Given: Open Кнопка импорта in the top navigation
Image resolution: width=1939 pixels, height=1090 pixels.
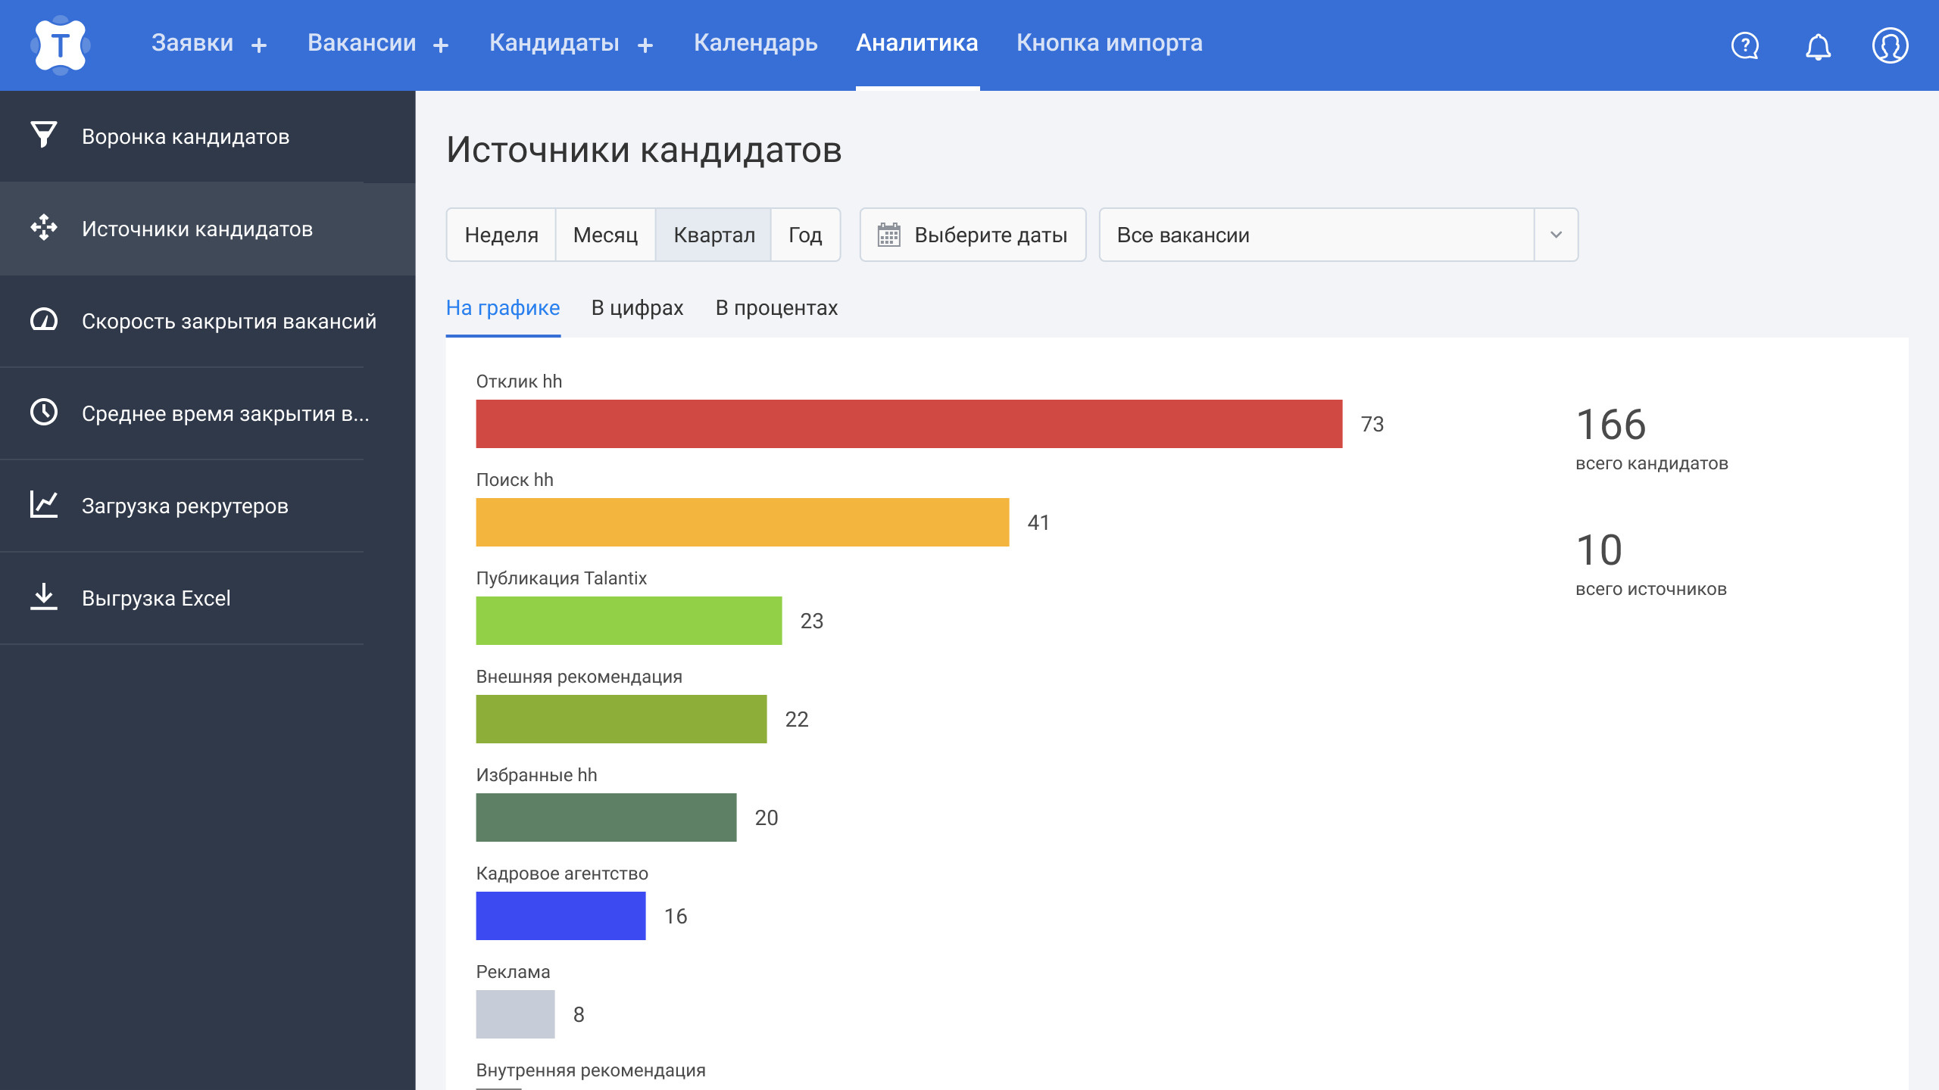Looking at the screenshot, I should click(1110, 43).
